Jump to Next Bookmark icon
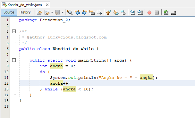 tap(116, 12)
